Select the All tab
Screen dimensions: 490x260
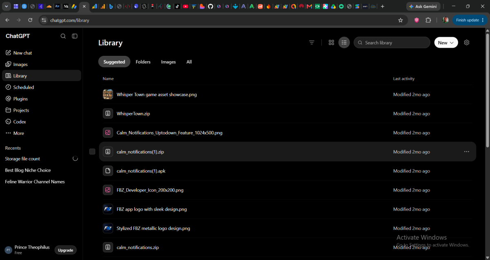[189, 62]
